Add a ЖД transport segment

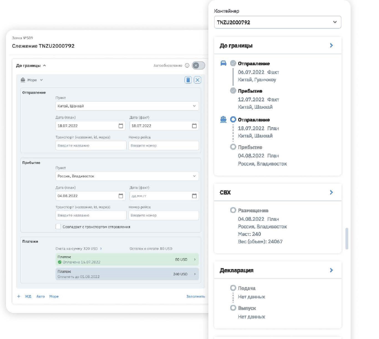(28, 296)
